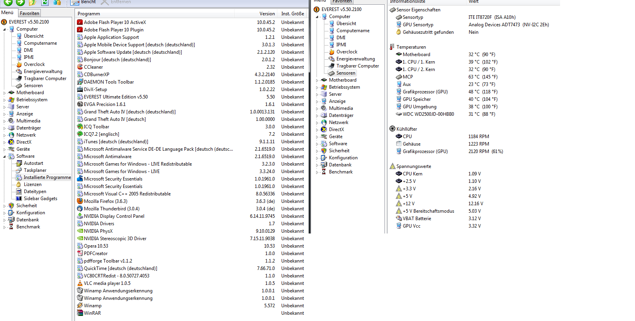Sort list by Inst. Größe column header
The height and width of the screenshot is (321, 635).
(293, 14)
